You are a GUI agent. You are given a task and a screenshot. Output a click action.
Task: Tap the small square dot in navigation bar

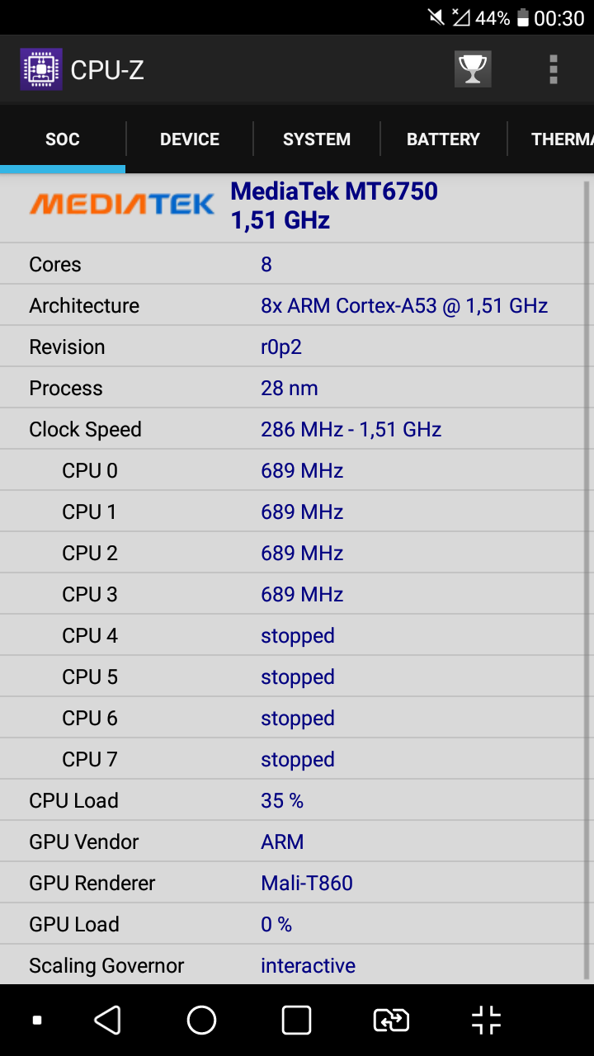click(x=37, y=1021)
